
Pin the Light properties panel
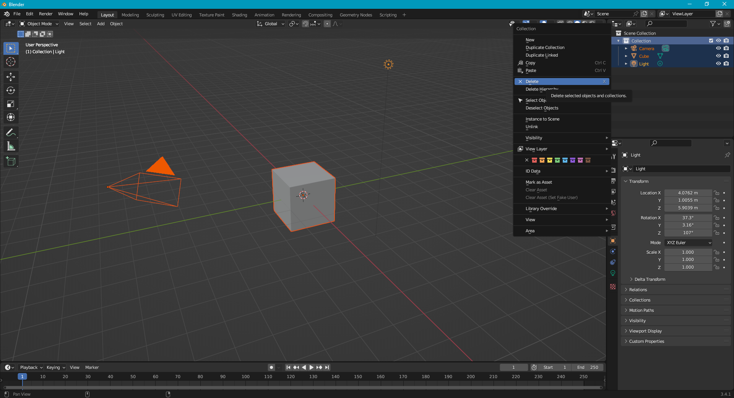click(727, 155)
